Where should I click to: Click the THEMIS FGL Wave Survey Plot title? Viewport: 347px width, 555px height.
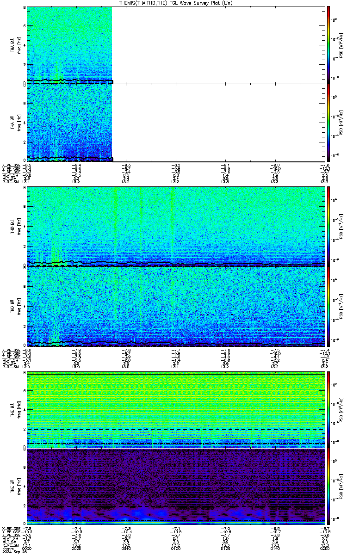coord(175,3)
